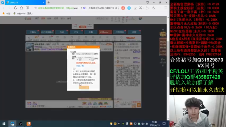The width and height of the screenshot is (226, 127).
Task: Copy the rtmp address with 复制
Action: [96, 54]
